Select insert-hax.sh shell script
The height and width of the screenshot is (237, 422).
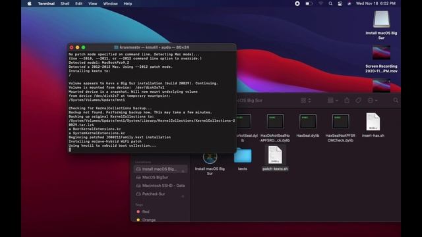click(x=373, y=122)
